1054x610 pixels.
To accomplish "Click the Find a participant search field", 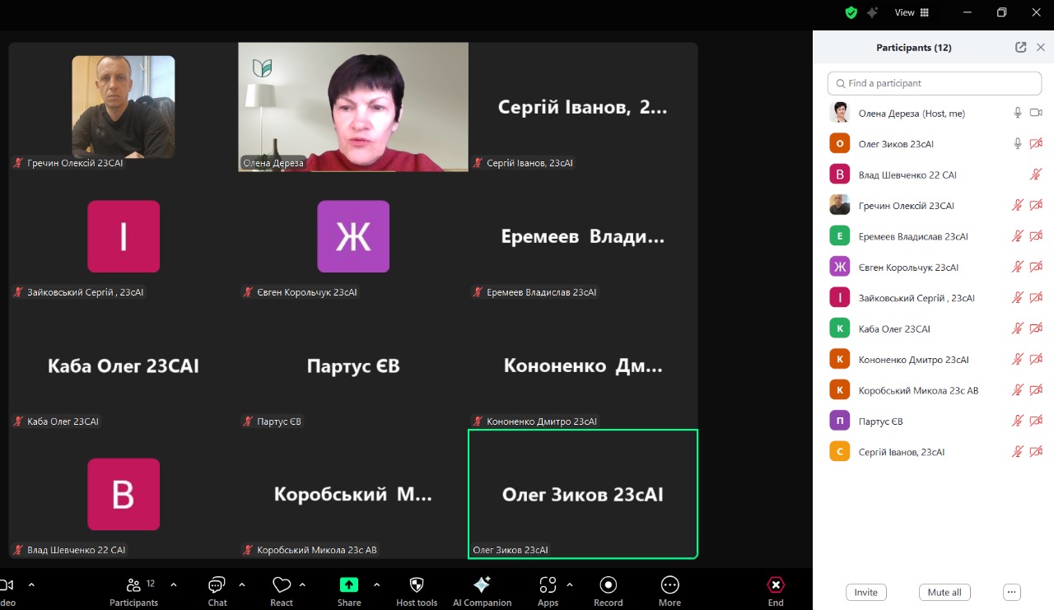I will [x=935, y=83].
